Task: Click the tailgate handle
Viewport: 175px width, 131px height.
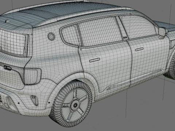Action: [x=8, y=68]
